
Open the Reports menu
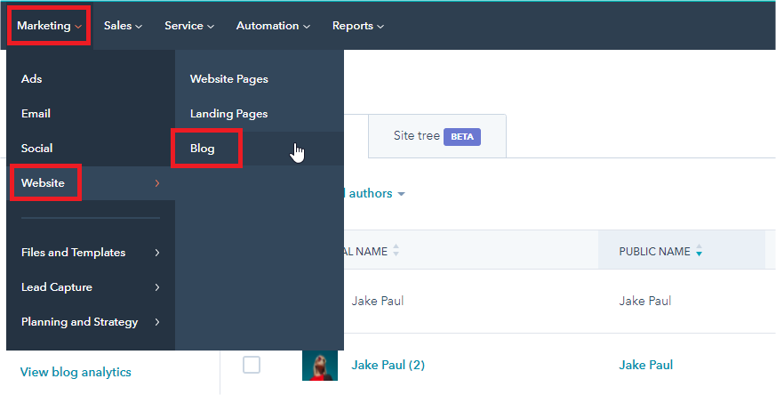click(x=357, y=26)
